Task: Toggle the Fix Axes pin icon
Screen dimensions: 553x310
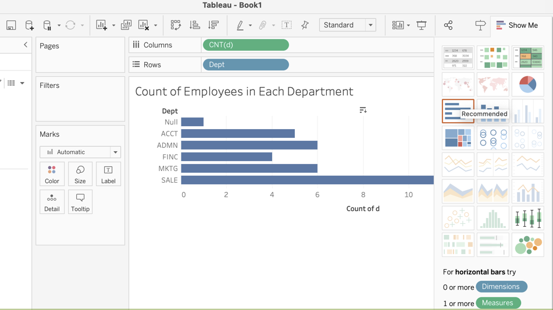Action: 305,25
